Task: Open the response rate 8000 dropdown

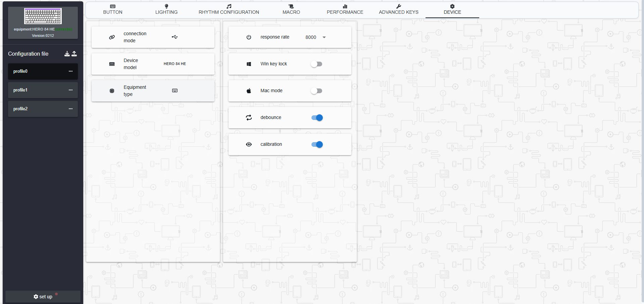Action: 315,37
